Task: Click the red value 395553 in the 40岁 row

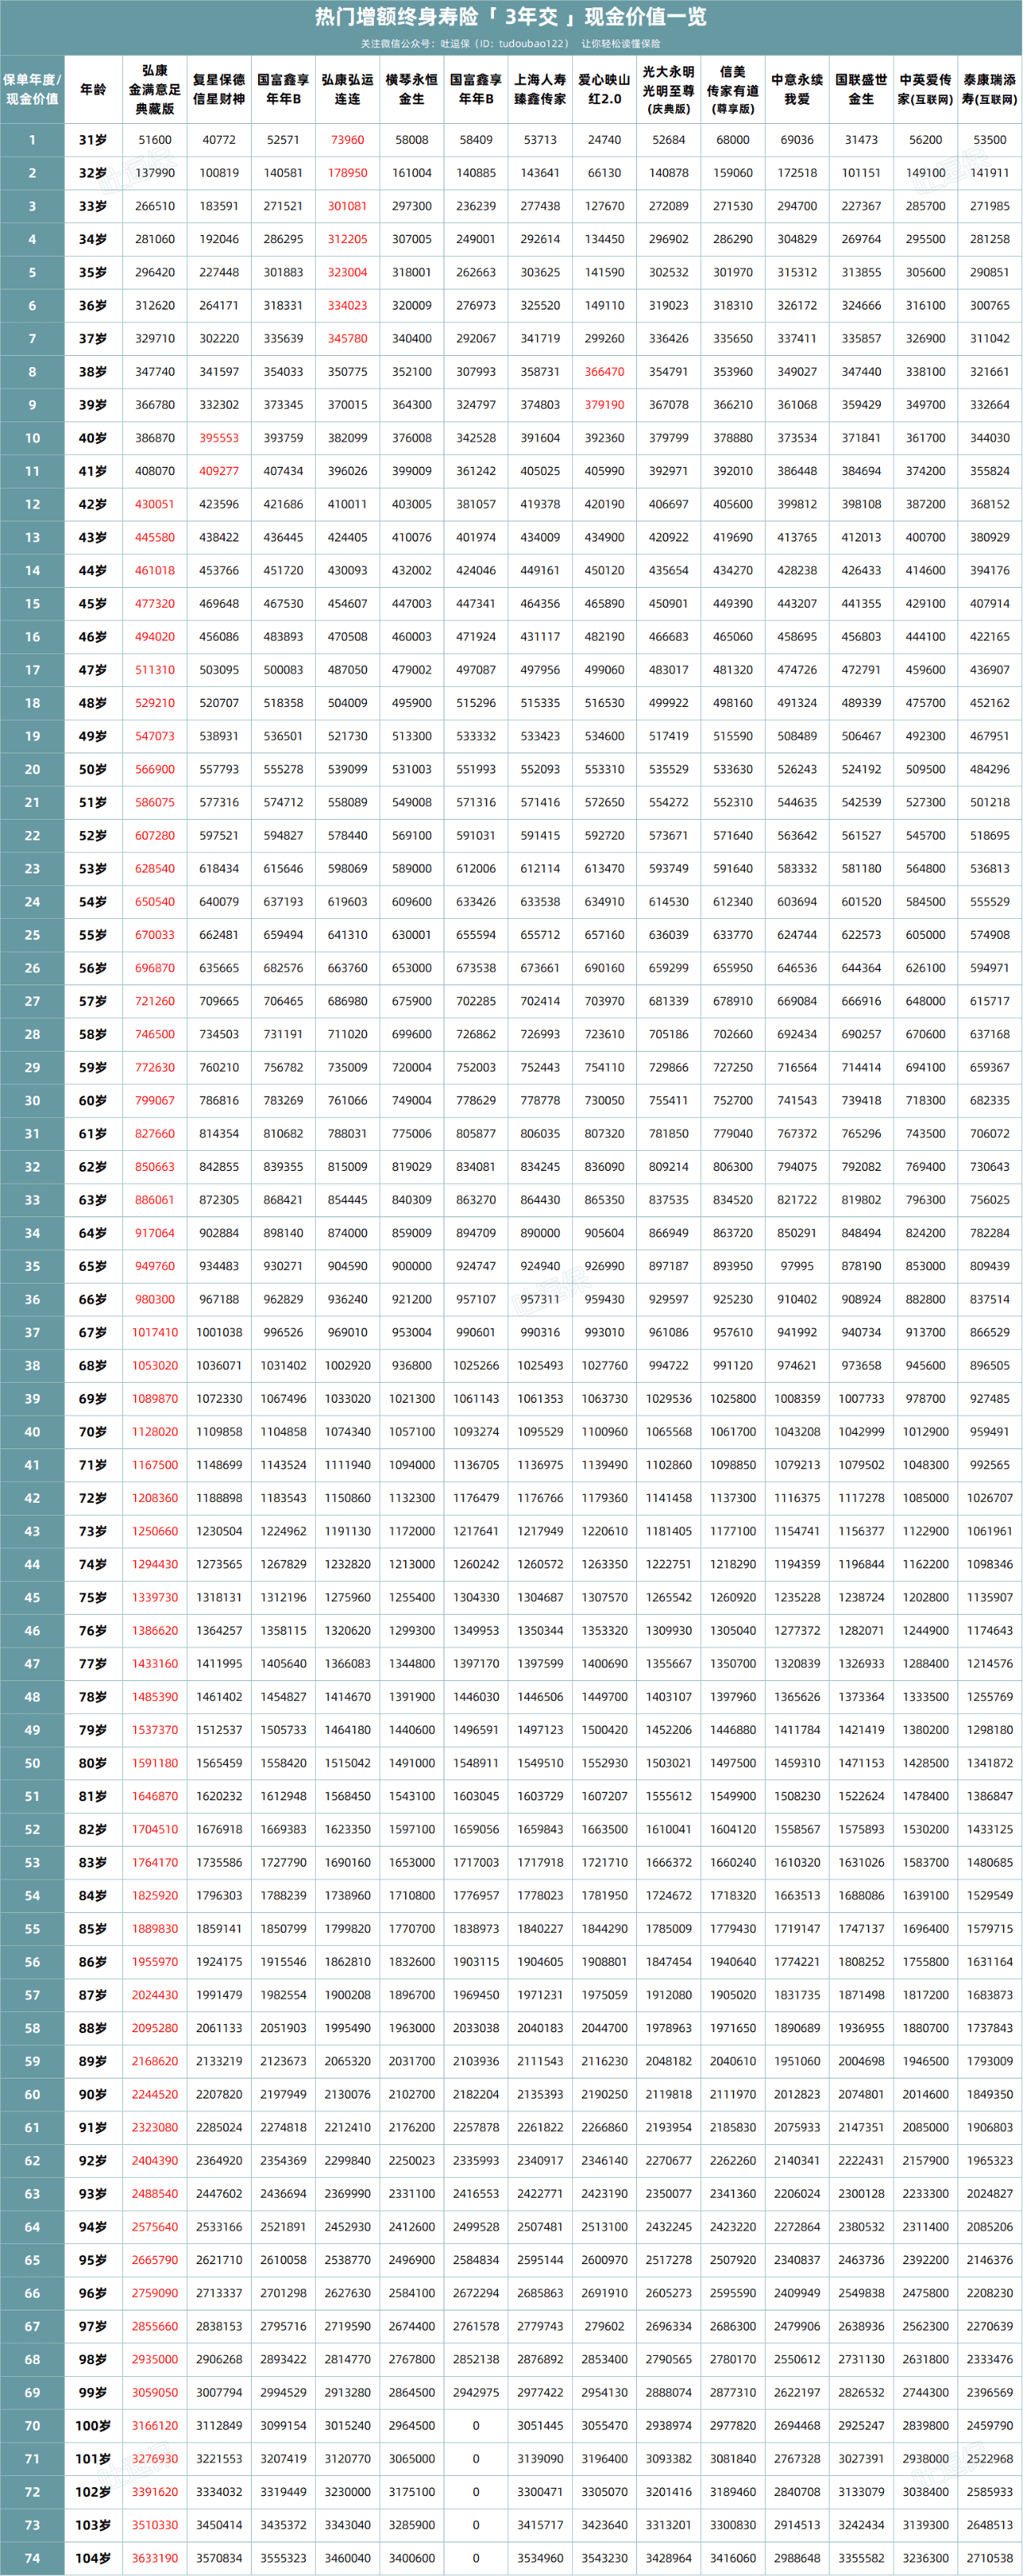Action: pos(219,438)
